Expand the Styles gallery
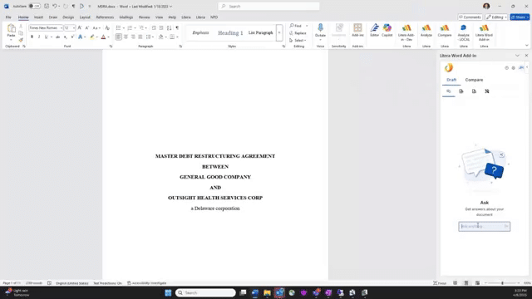This screenshot has width=532, height=299. click(279, 33)
